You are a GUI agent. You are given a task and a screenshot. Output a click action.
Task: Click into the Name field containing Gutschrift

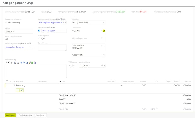tap(19, 32)
